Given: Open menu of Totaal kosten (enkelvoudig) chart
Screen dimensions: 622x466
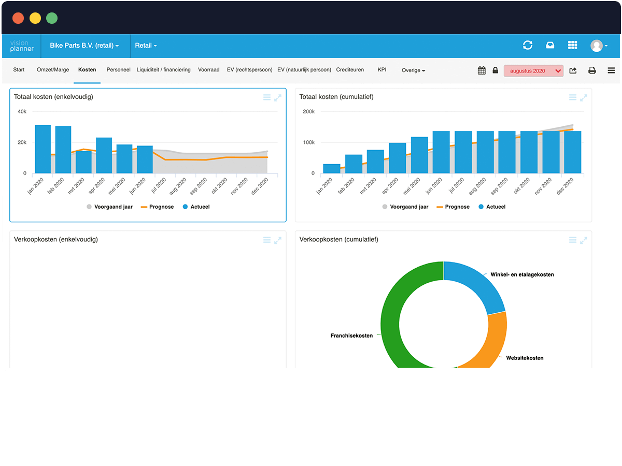Looking at the screenshot, I should pyautogui.click(x=266, y=97).
